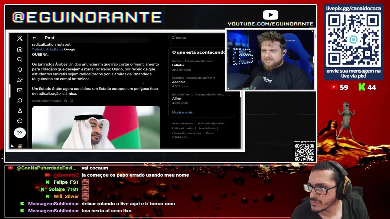Click thumbs up on the translation
The height and width of the screenshot is (219, 390).
[x=65, y=101]
